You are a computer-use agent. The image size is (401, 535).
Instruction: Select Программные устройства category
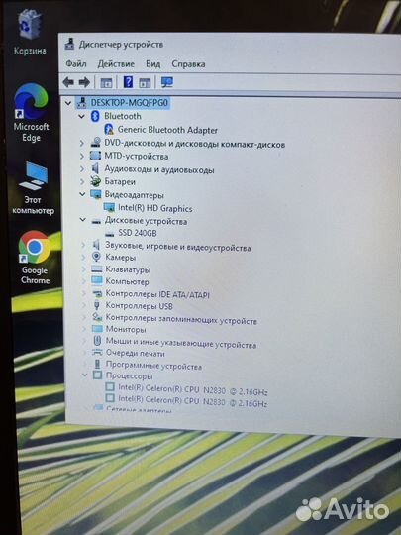click(153, 366)
